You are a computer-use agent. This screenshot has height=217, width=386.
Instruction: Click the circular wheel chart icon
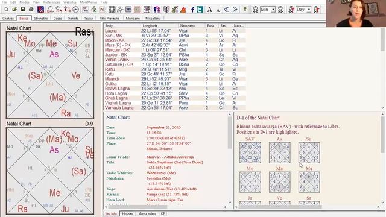point(75,10)
